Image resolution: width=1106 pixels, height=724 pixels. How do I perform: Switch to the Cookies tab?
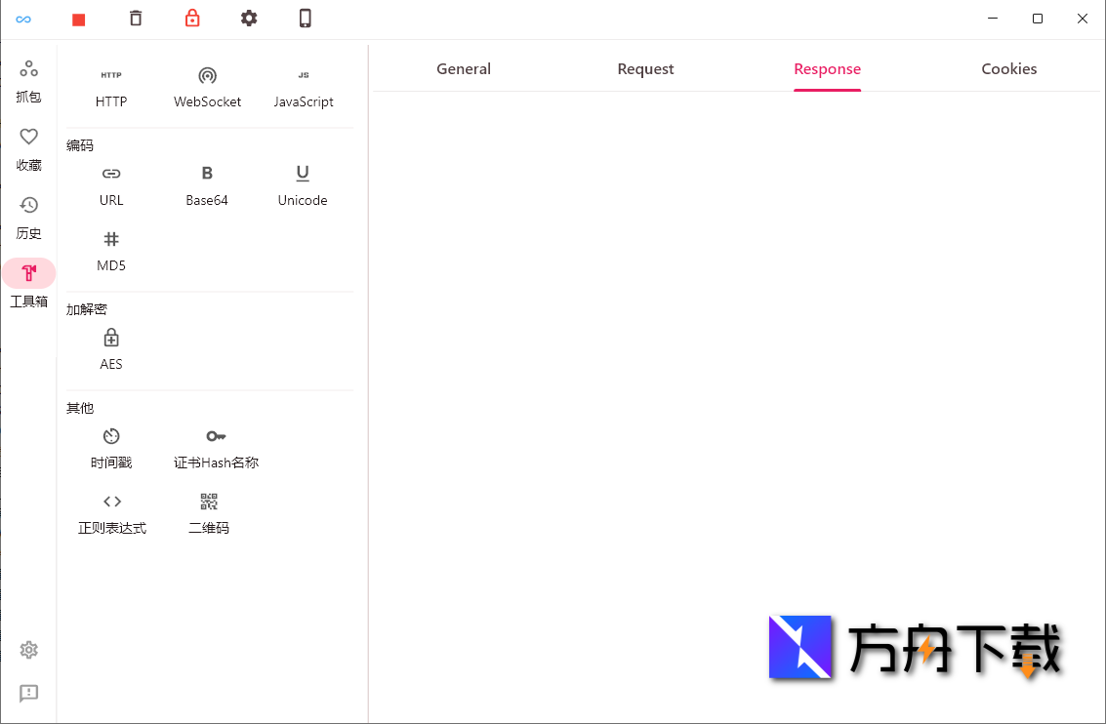1009,68
